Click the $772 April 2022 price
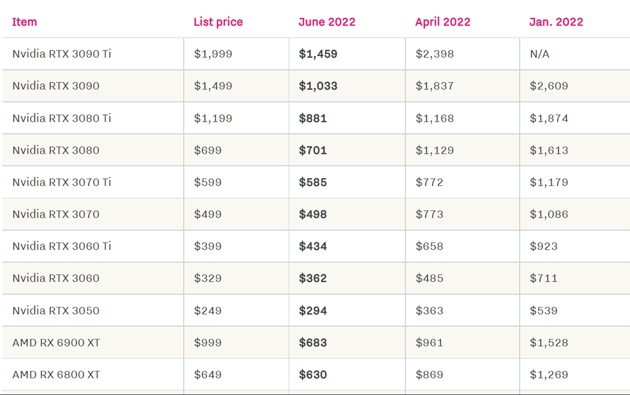 pyautogui.click(x=429, y=182)
